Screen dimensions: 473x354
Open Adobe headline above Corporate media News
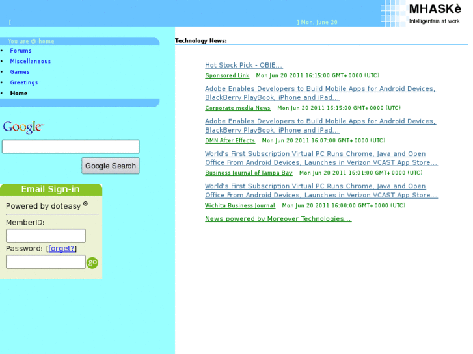point(320,93)
